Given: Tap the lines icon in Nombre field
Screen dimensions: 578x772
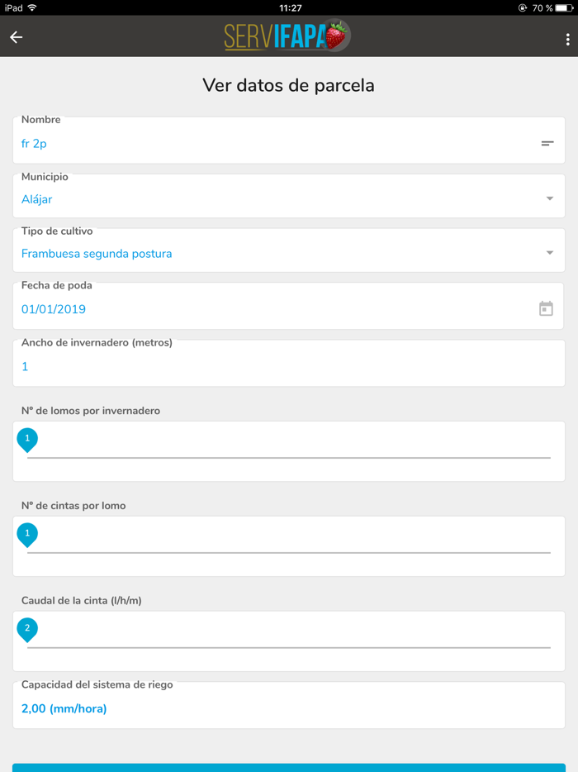Looking at the screenshot, I should tap(547, 144).
